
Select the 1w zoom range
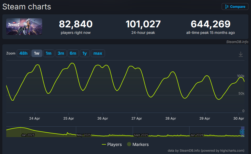[37, 53]
